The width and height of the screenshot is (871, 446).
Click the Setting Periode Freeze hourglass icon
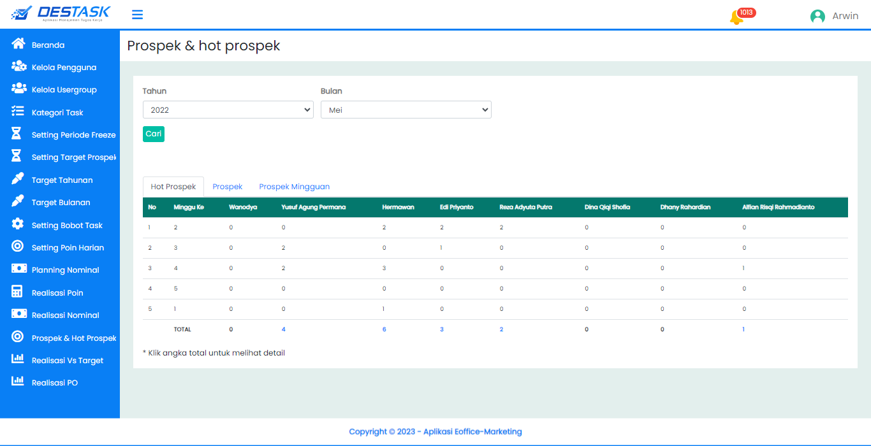click(x=17, y=134)
